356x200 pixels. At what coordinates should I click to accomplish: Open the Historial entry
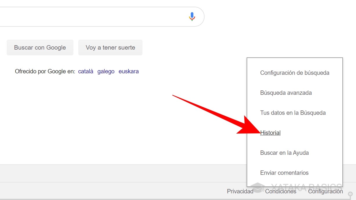tap(270, 133)
